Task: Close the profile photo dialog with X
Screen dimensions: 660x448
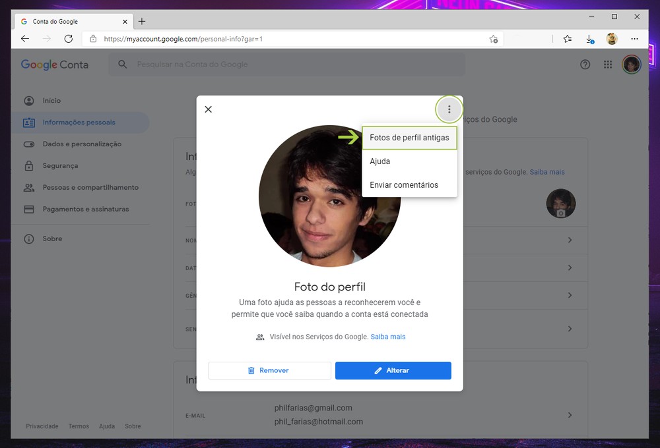Action: (209, 109)
